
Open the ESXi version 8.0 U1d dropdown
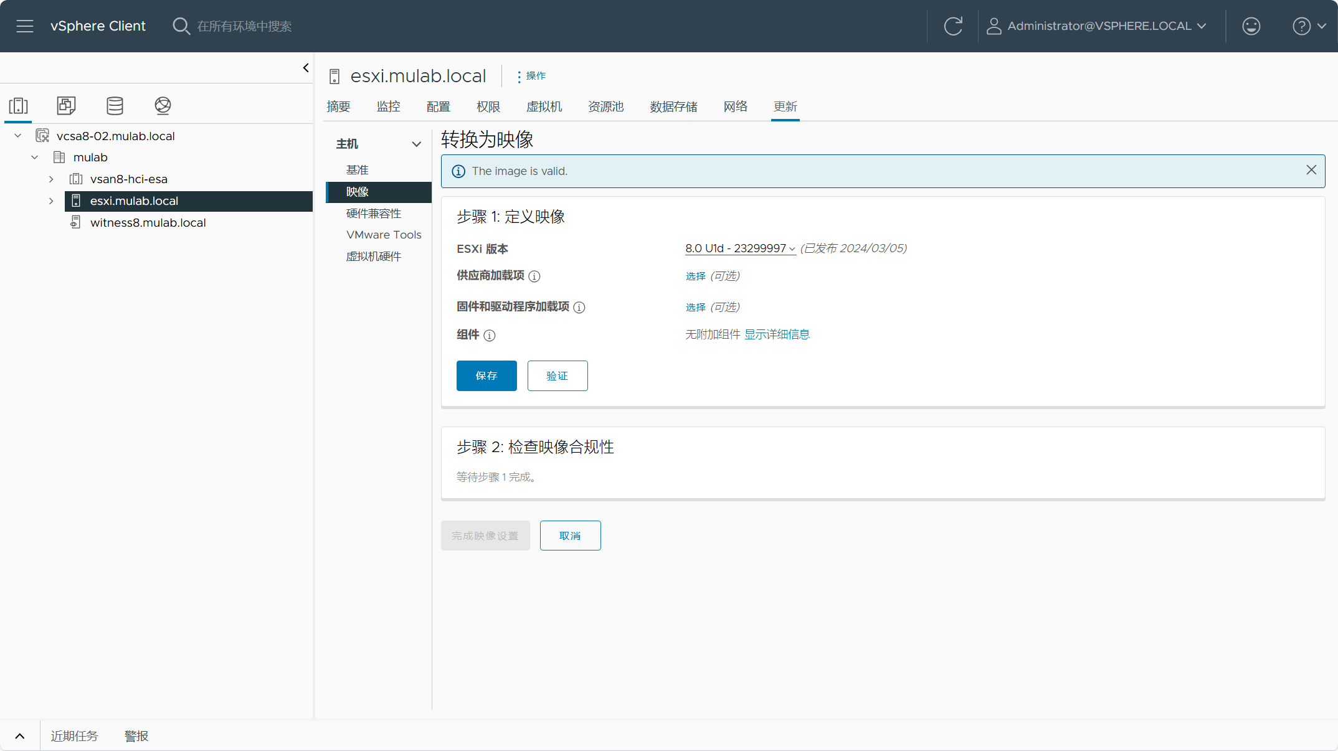coord(740,248)
